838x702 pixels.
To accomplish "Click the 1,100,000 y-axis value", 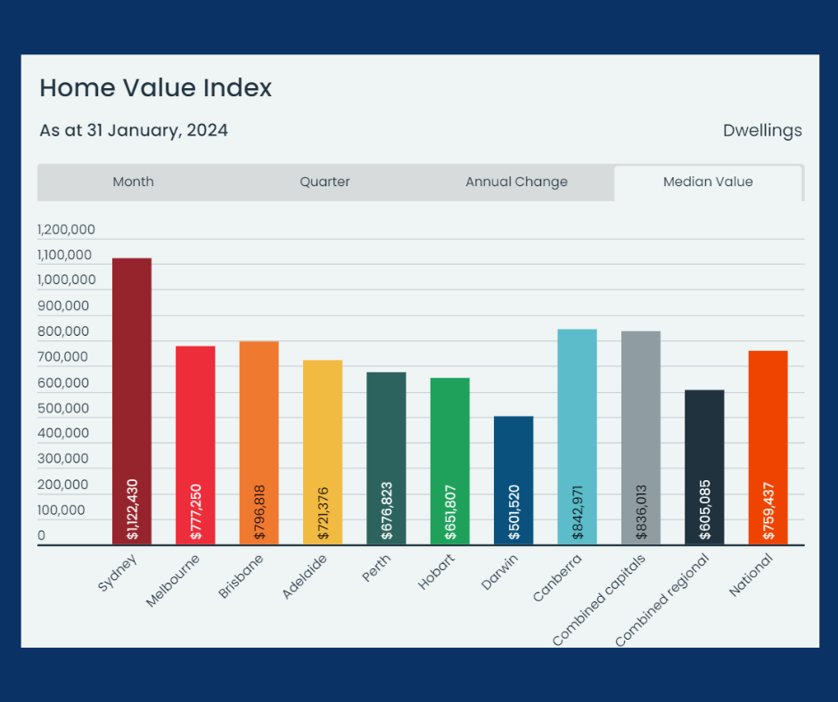I will point(65,256).
